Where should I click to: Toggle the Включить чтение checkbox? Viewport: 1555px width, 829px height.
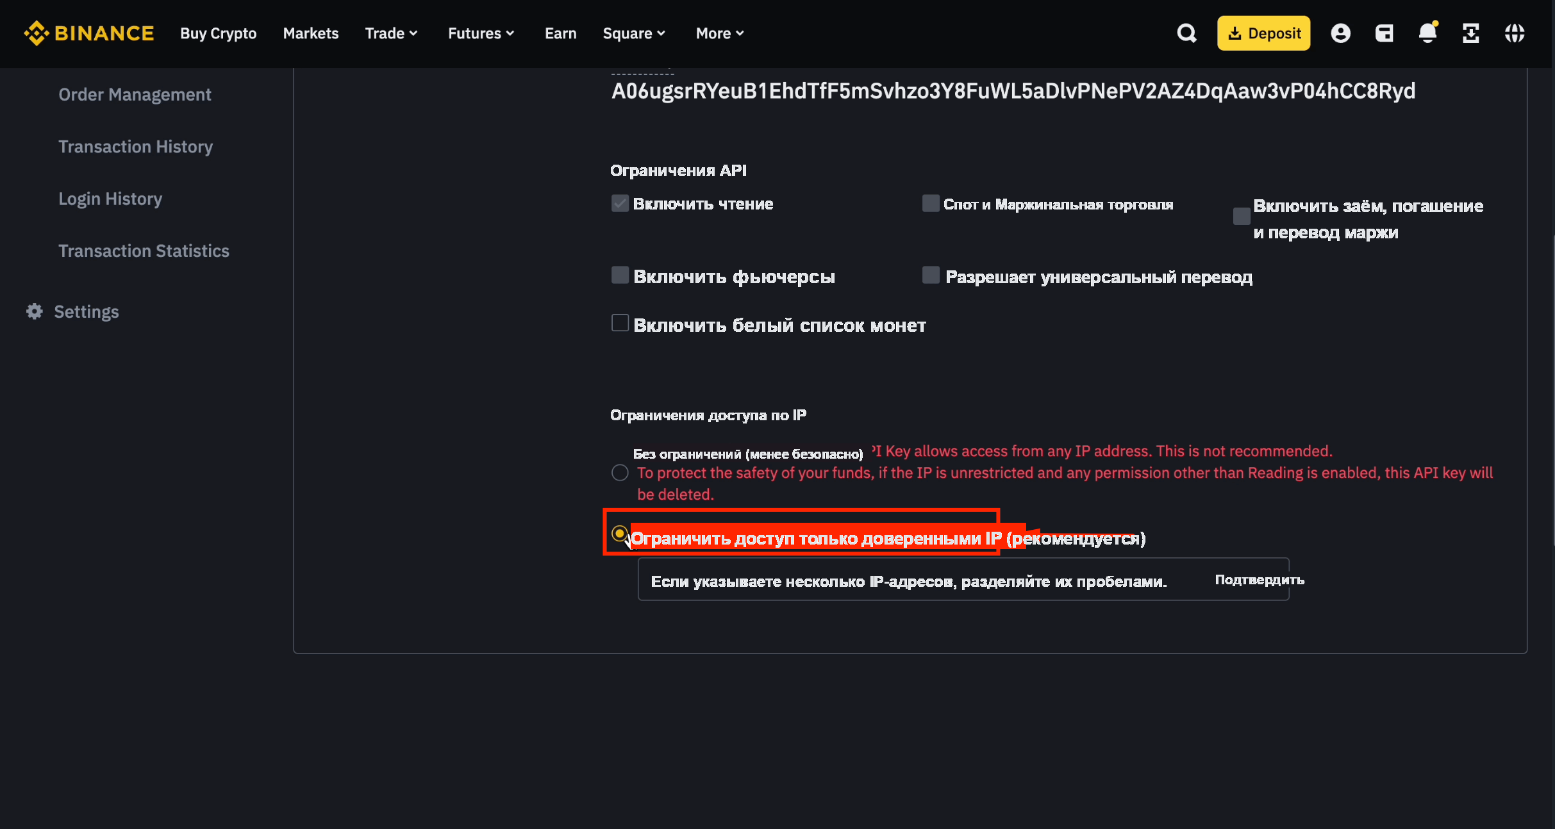(x=620, y=204)
